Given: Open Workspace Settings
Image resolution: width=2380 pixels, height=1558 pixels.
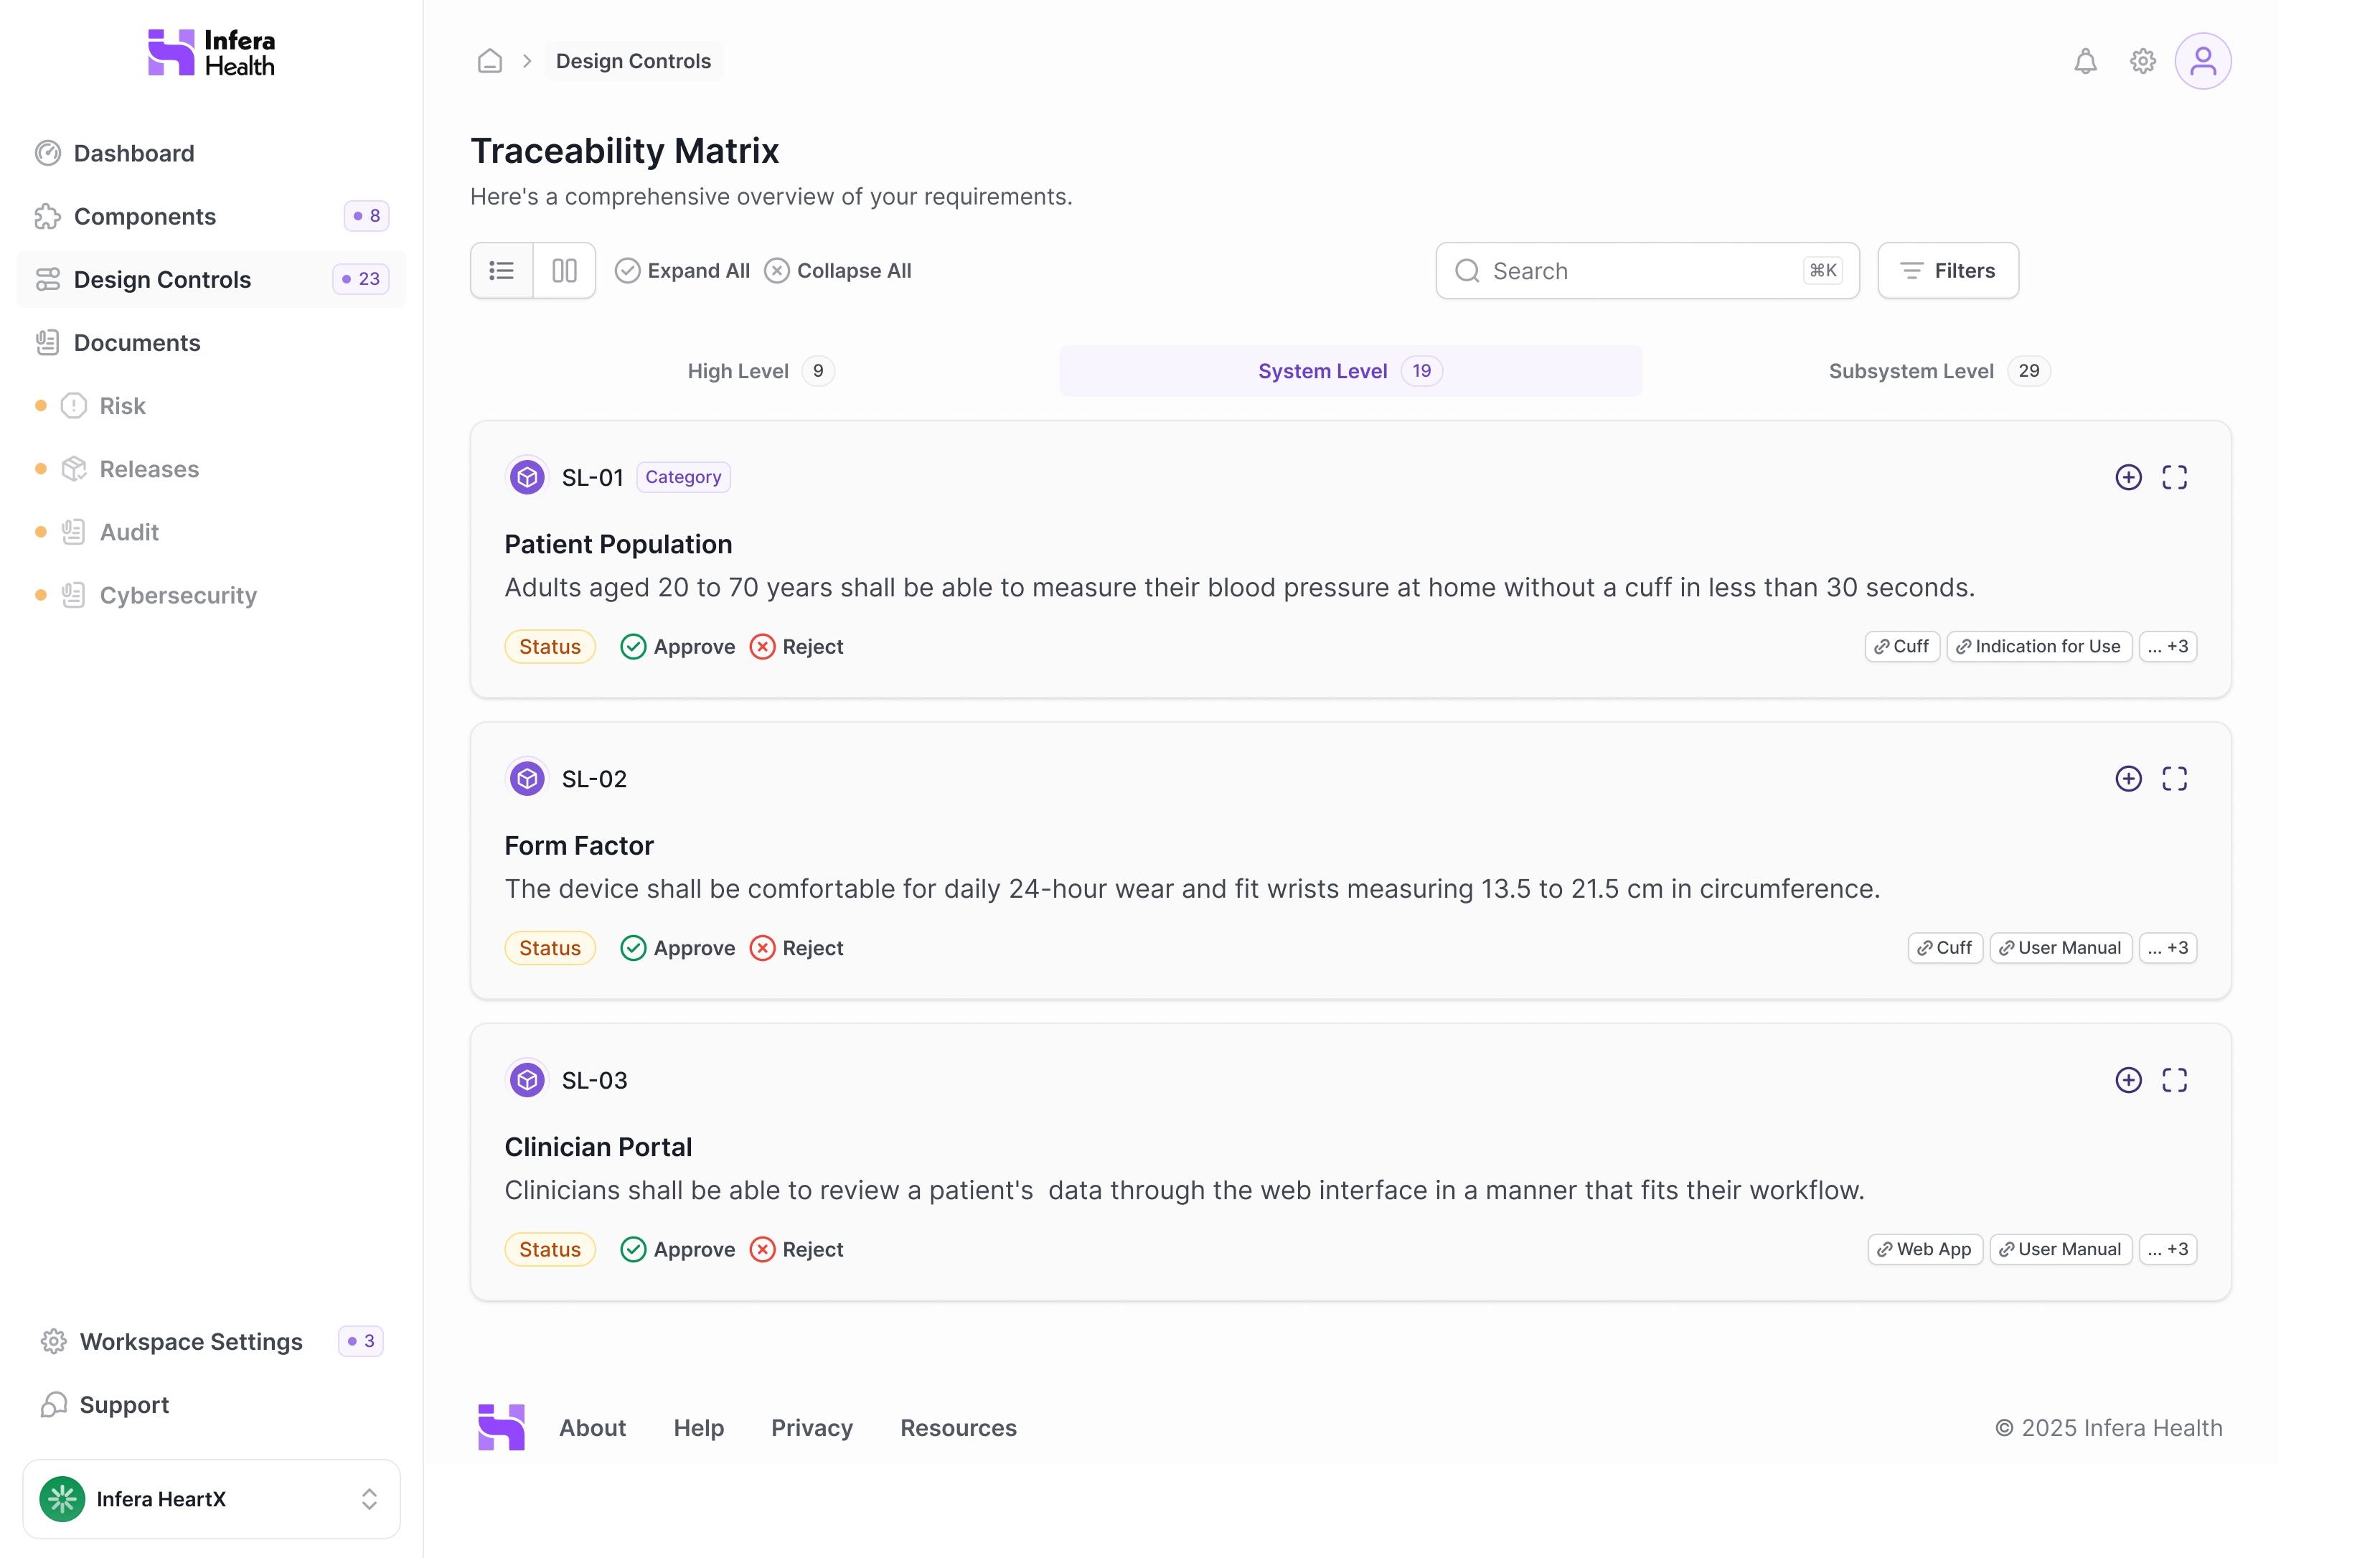Looking at the screenshot, I should click(x=211, y=1341).
